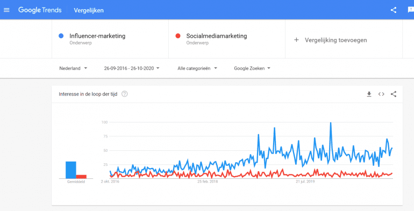Edit the Socialmediamarketing search term
This screenshot has width=414, height=211.
click(217, 36)
